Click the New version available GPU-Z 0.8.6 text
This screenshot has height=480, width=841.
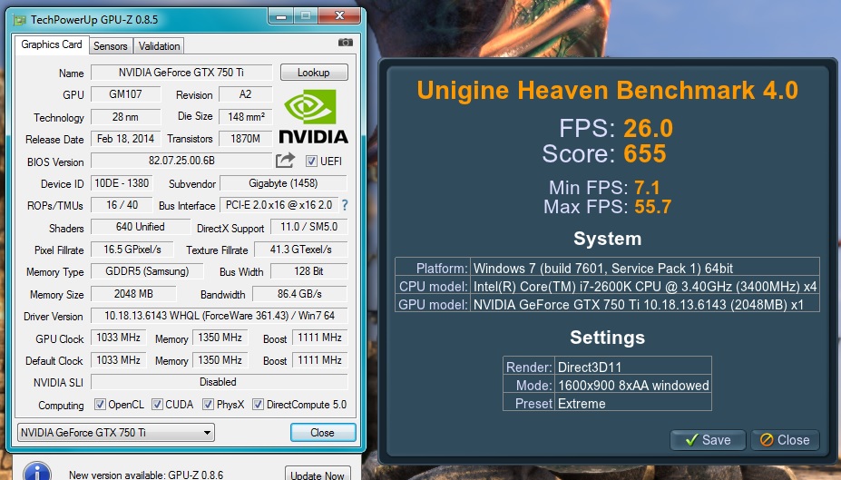tap(146, 475)
